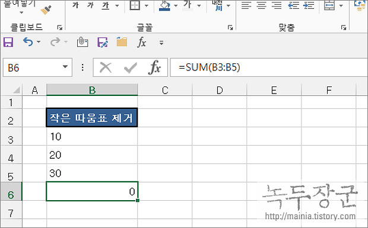
Task: Select column B header
Action: pyautogui.click(x=92, y=90)
